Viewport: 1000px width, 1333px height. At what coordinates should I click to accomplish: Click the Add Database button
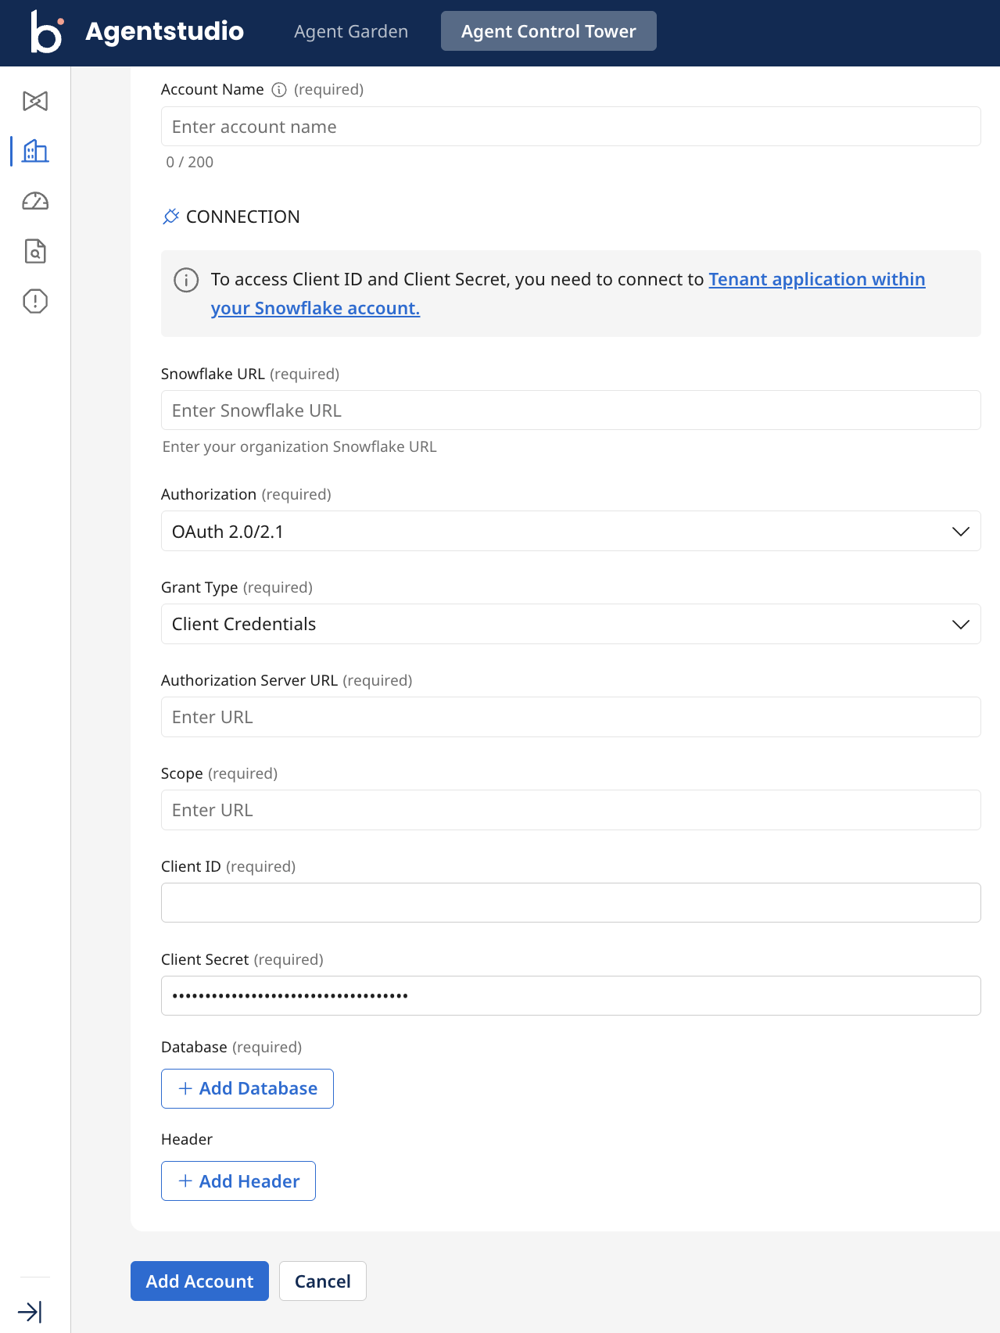pos(247,1088)
